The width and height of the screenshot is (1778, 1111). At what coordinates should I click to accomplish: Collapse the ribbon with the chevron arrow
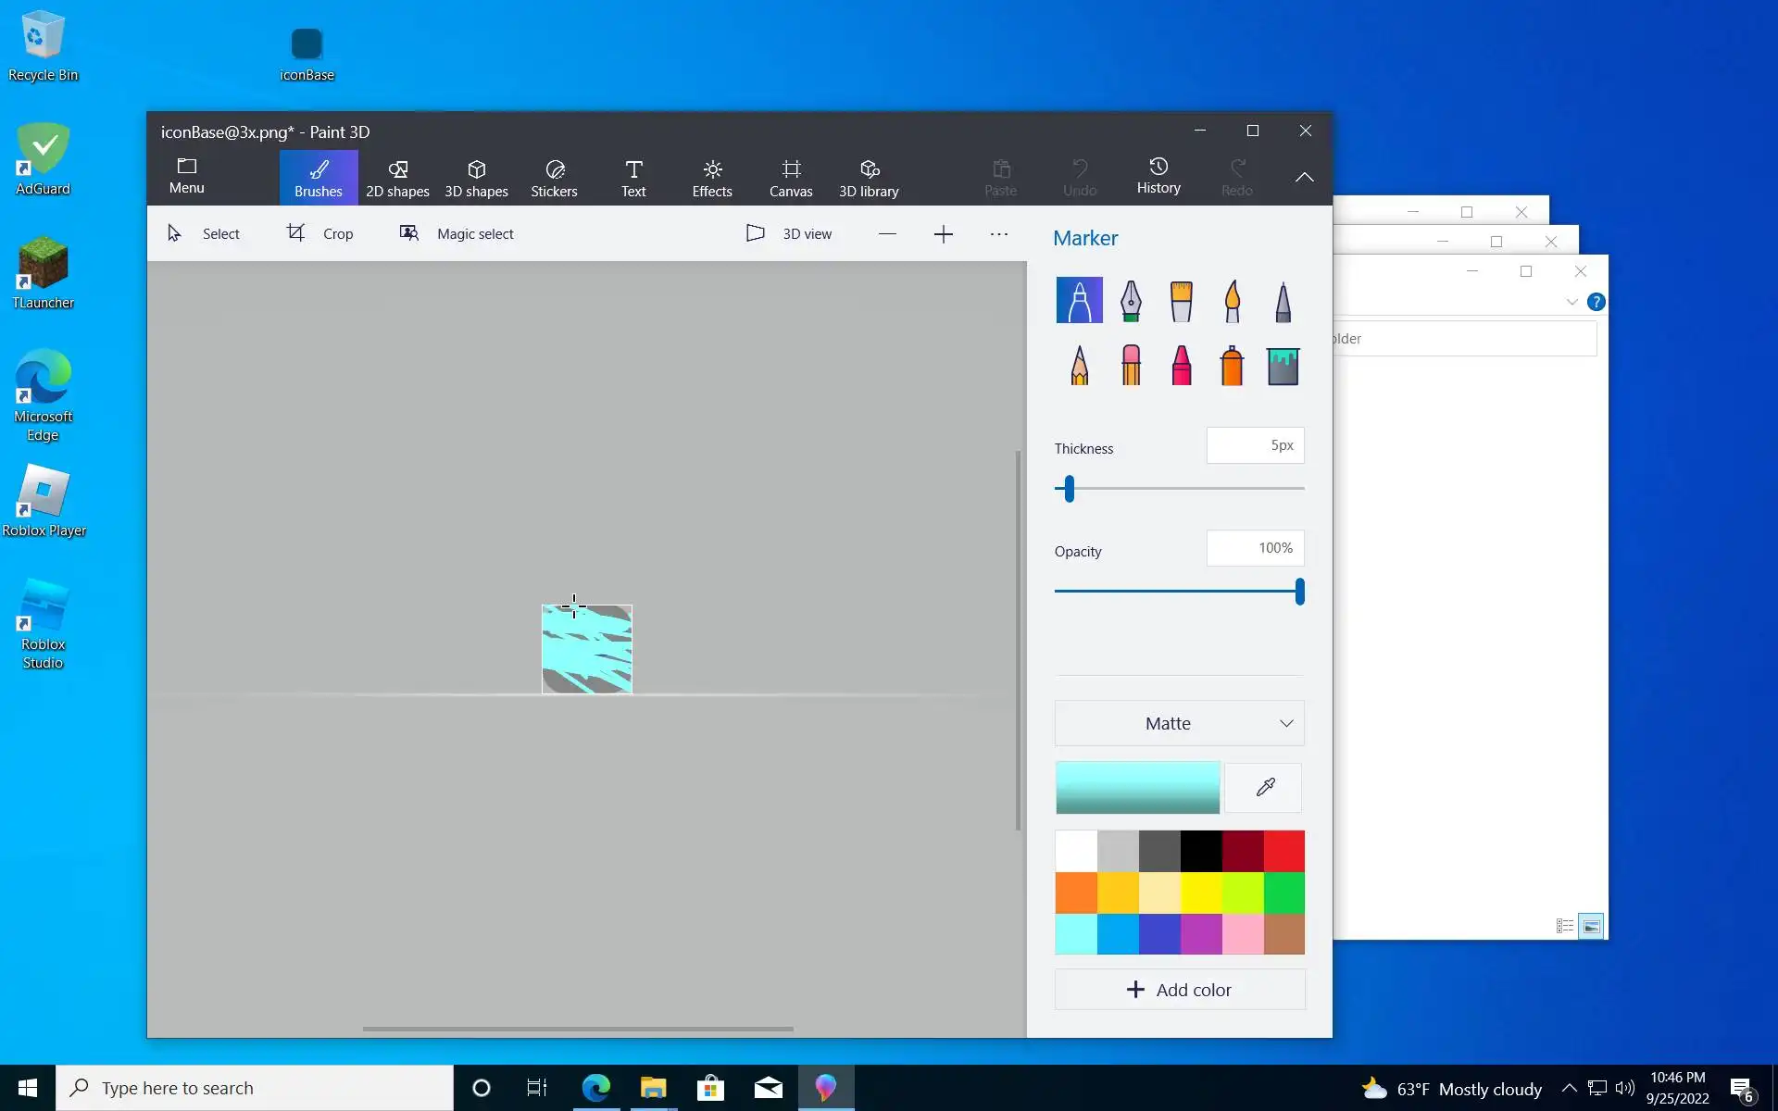point(1304,177)
